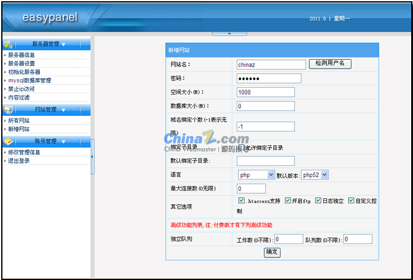Click 退出登录 to log out
Image resolution: width=413 pixels, height=280 pixels.
coord(19,161)
